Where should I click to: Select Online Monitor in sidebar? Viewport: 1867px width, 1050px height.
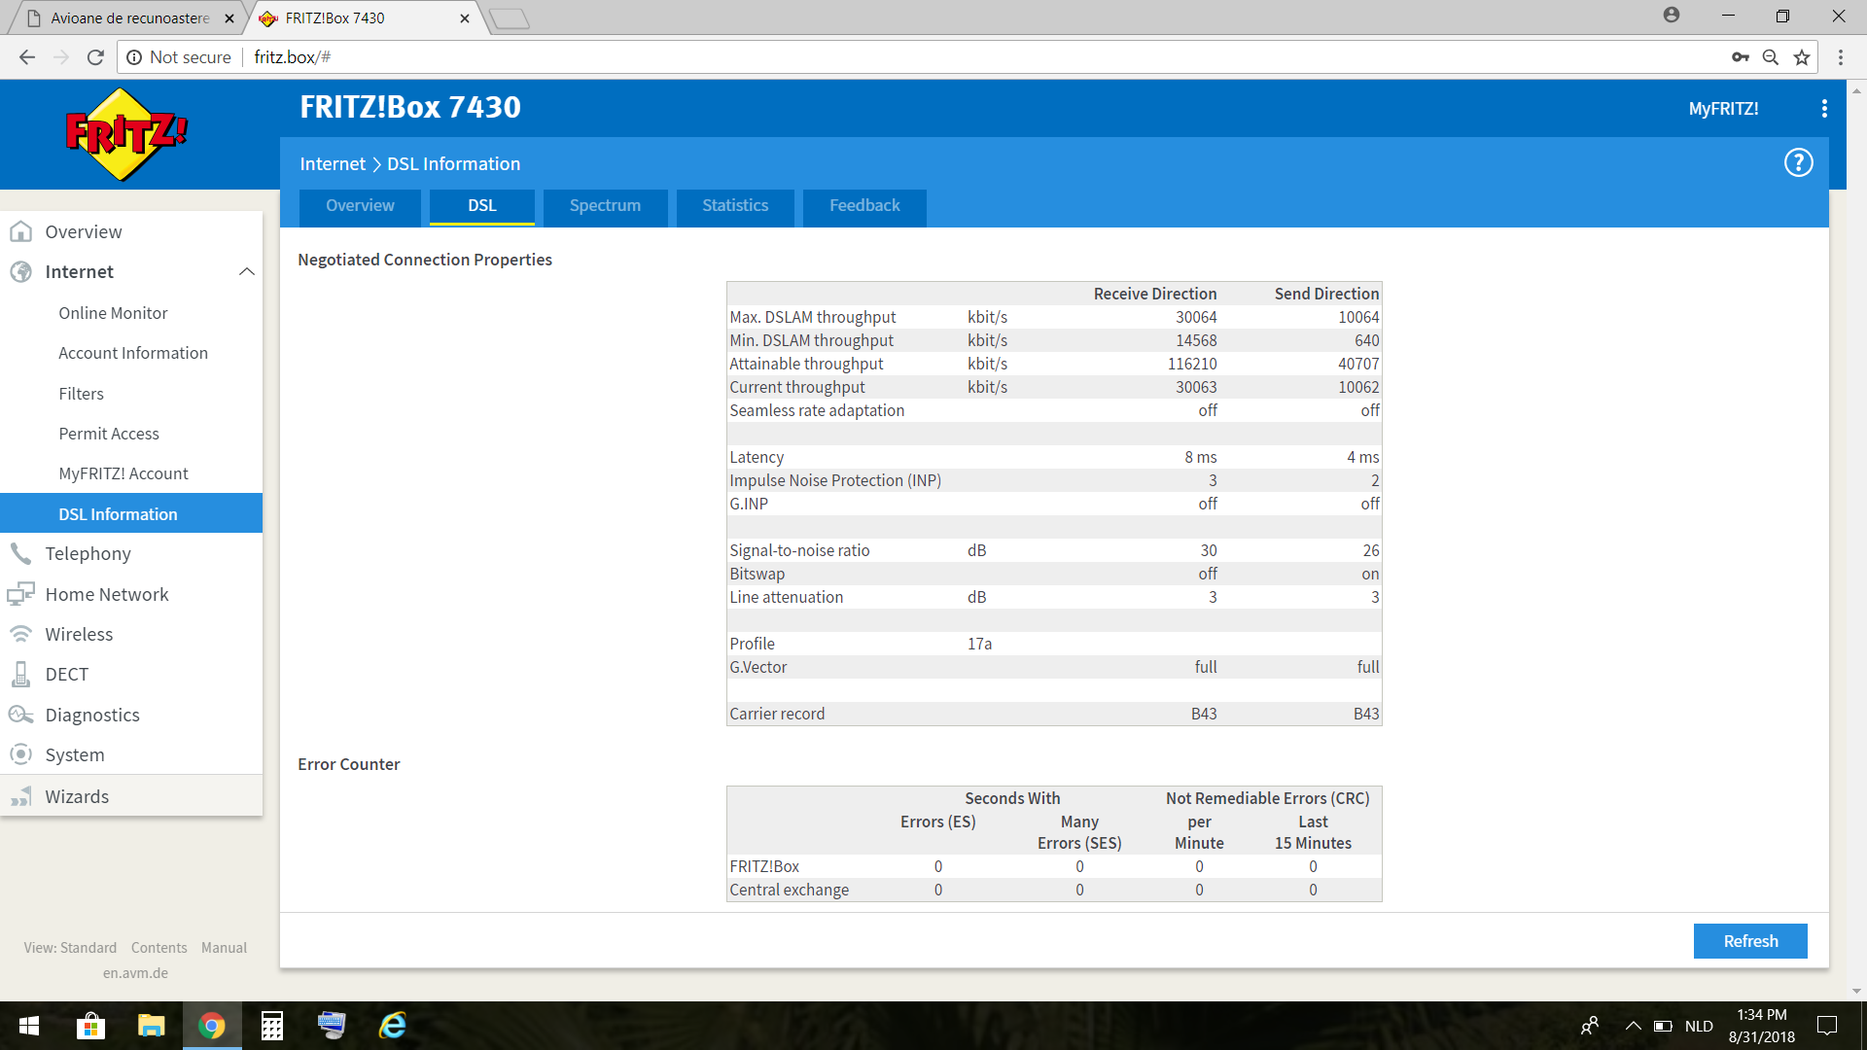113,313
